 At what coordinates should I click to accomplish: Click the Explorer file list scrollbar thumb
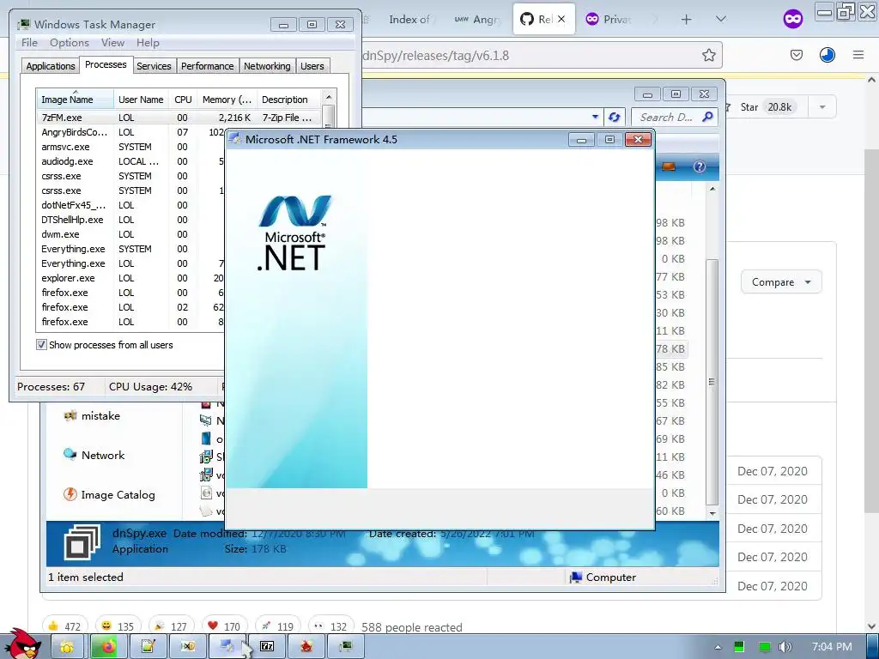pyautogui.click(x=712, y=381)
